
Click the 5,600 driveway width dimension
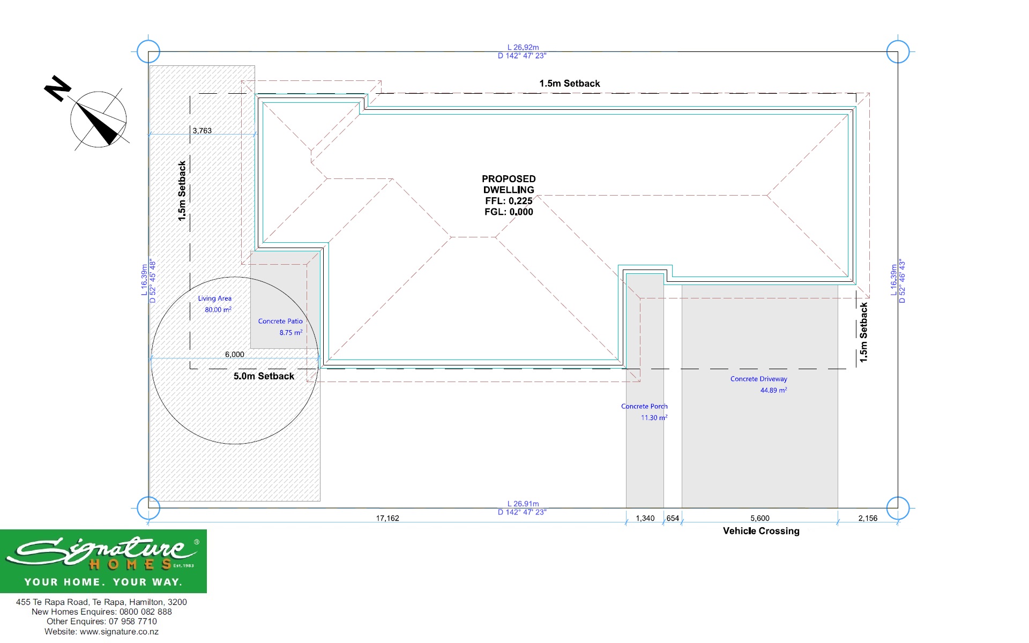click(759, 518)
